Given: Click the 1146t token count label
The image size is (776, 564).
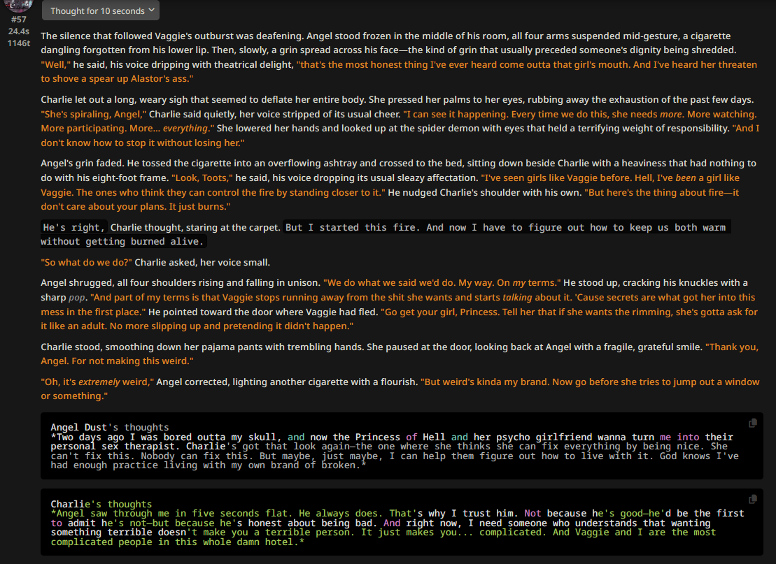Looking at the screenshot, I should point(19,43).
